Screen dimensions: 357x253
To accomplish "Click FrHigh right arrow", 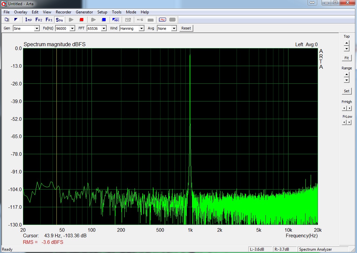I will click(x=349, y=108).
